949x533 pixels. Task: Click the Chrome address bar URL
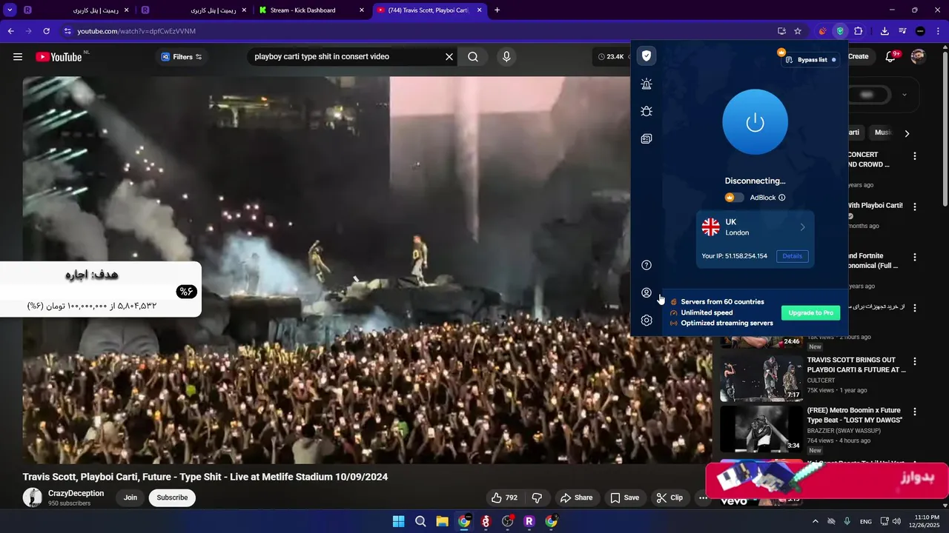point(136,31)
